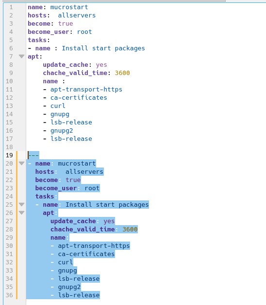The height and width of the screenshot is (305, 266).
Task: Click line number 19 in the gutter
Action: [x=9, y=155]
